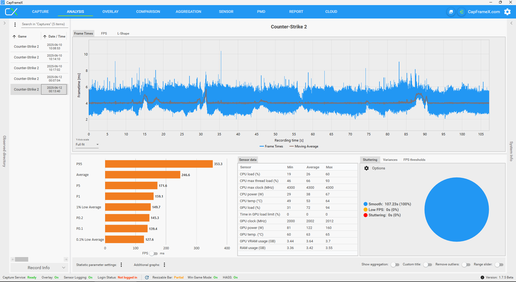The width and height of the screenshot is (516, 282).
Task: Switch graph to L-Shape tab
Action: pos(123,34)
